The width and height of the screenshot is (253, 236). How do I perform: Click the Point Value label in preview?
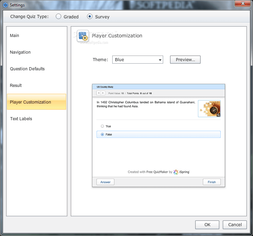point(116,93)
